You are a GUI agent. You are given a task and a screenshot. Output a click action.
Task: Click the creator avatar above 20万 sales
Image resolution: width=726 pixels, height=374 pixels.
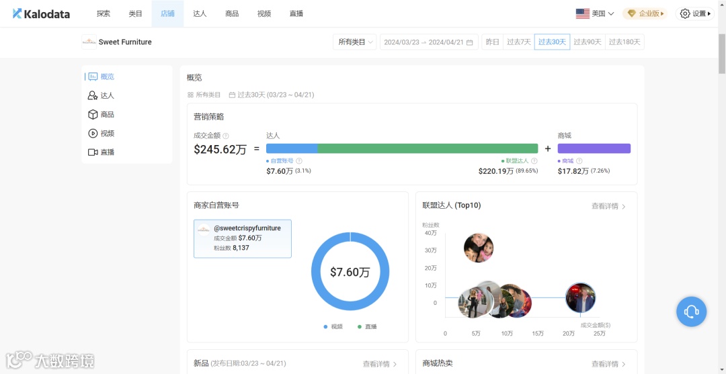[x=581, y=297]
